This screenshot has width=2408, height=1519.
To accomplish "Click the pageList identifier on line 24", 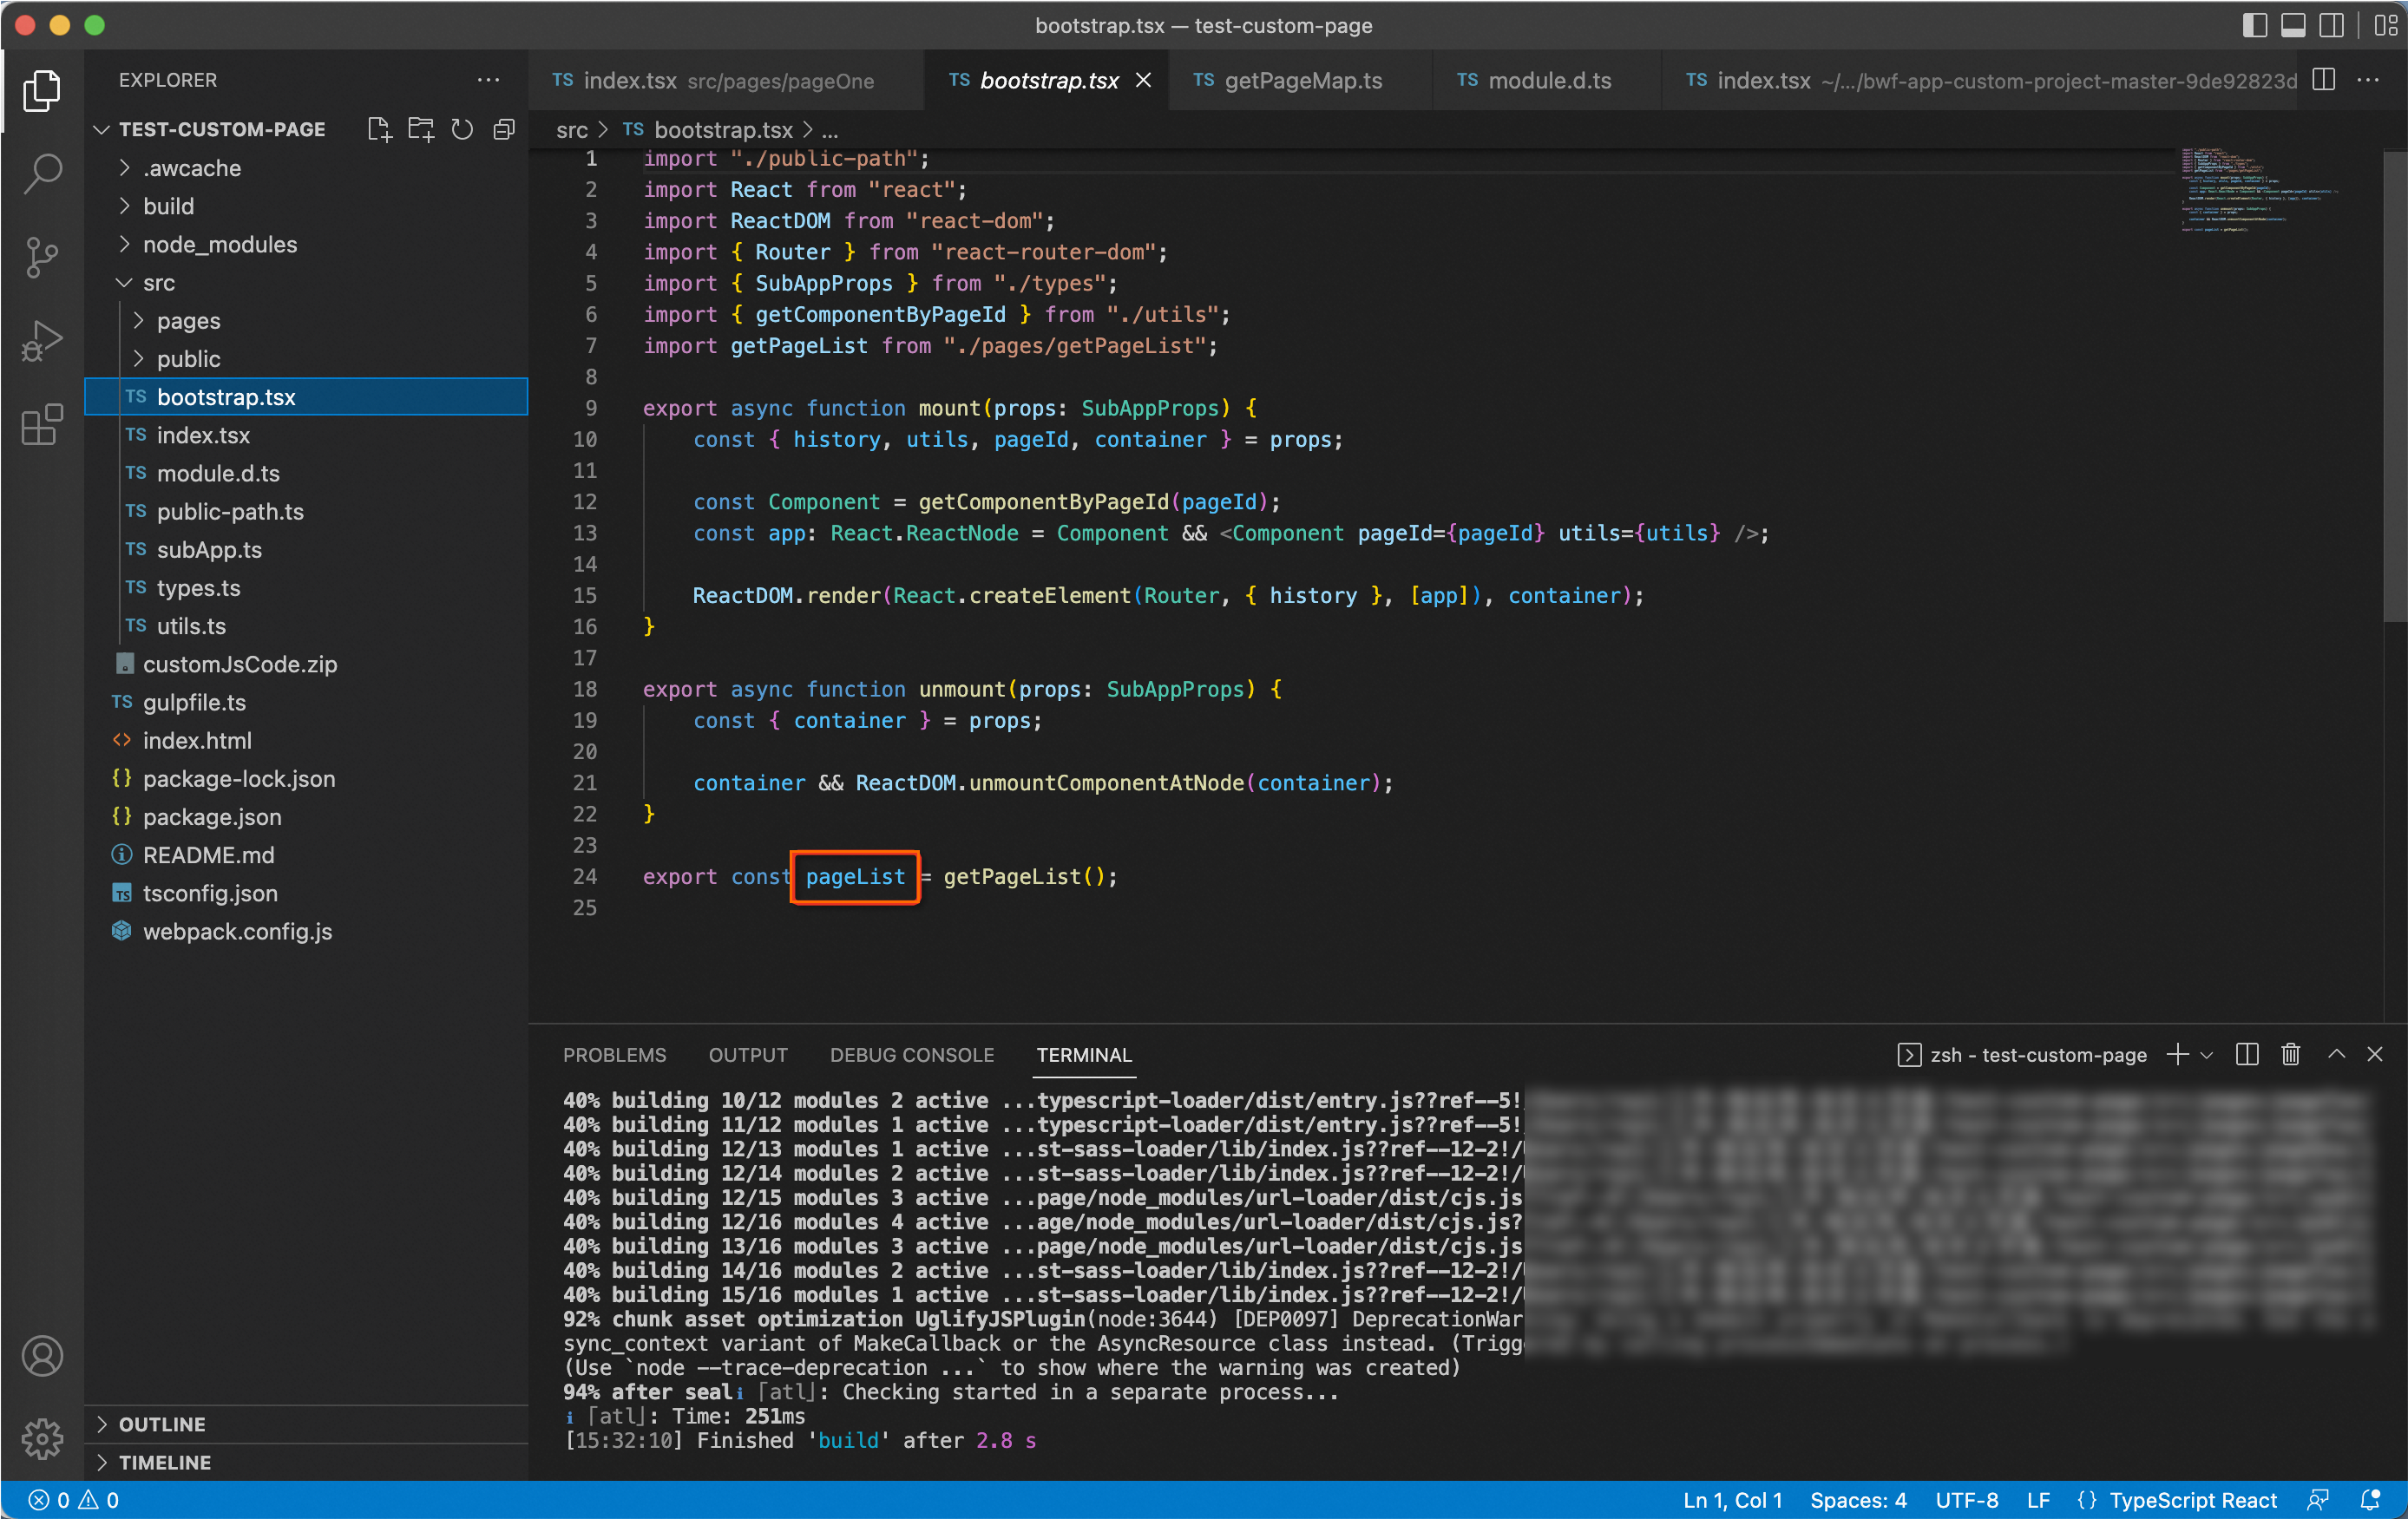I will coord(855,876).
